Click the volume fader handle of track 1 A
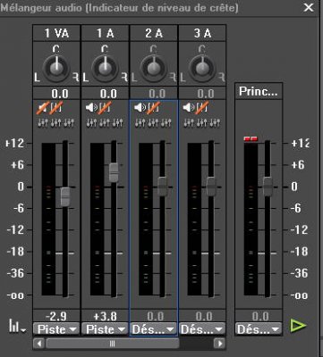The width and height of the screenshot is (323, 357). 114,172
